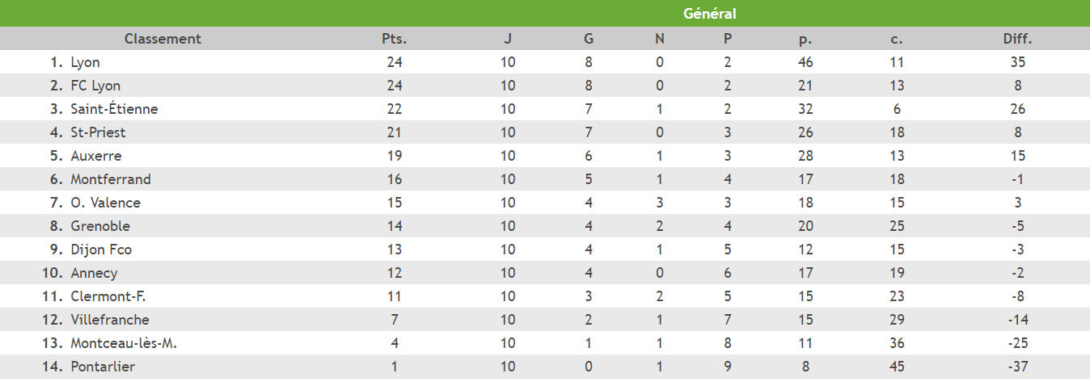Viewport: 1090px width, 390px height.
Task: Sort table by Pts. column header
Action: 394,39
